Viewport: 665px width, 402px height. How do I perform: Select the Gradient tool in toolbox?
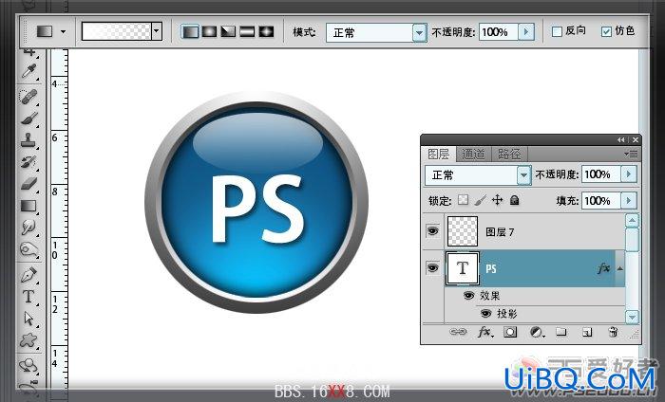[28, 206]
